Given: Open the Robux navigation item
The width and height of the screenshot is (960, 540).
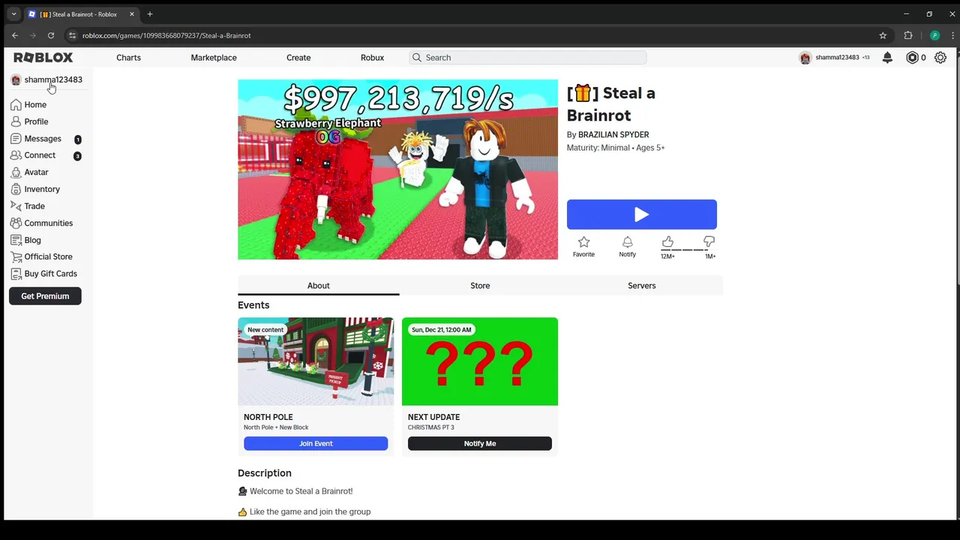Looking at the screenshot, I should coord(372,58).
